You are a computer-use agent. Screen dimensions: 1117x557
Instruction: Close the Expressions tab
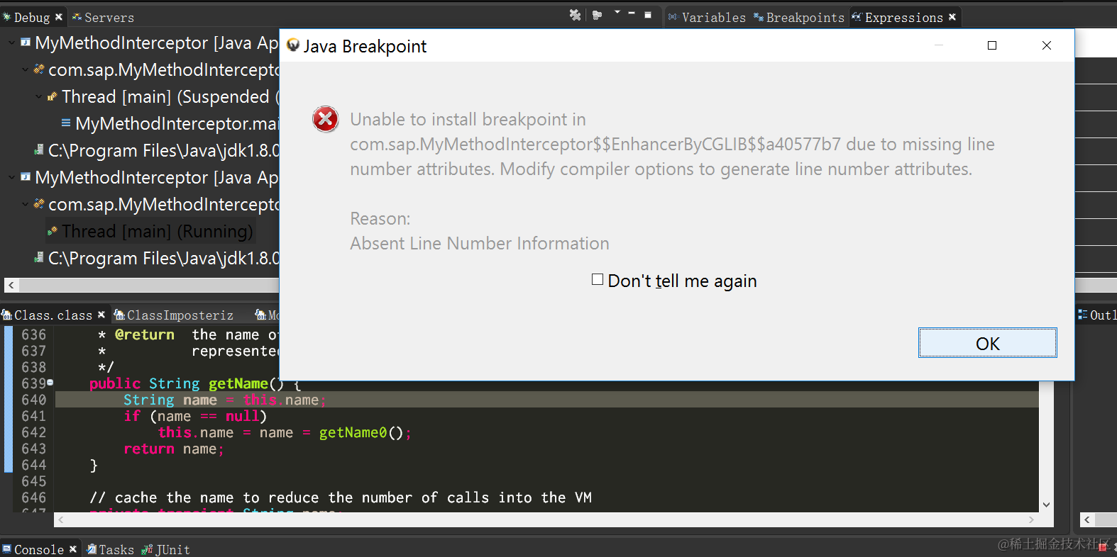coord(952,17)
